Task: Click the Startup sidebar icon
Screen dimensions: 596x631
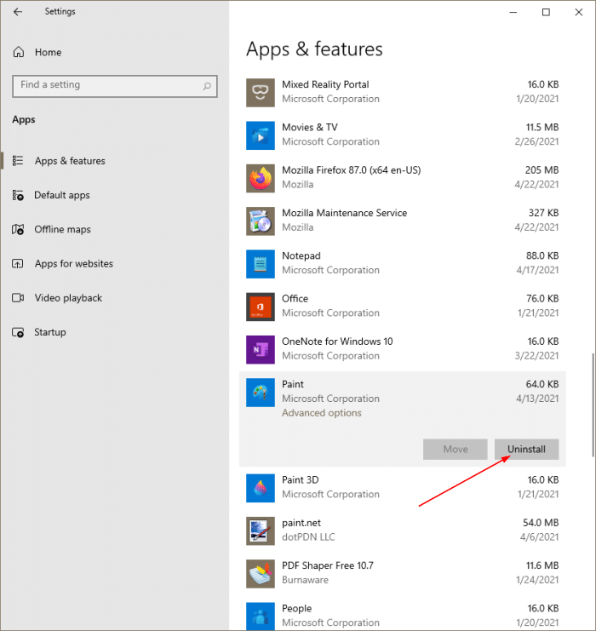Action: tap(18, 332)
